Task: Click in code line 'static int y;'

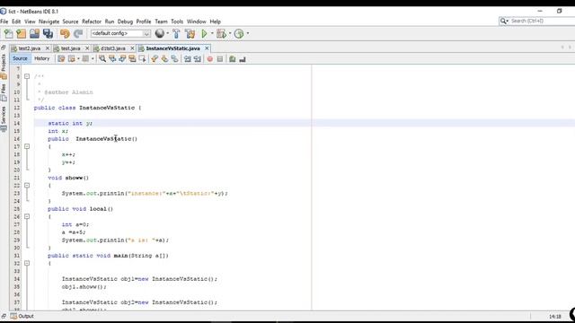Action: pyautogui.click(x=70, y=124)
